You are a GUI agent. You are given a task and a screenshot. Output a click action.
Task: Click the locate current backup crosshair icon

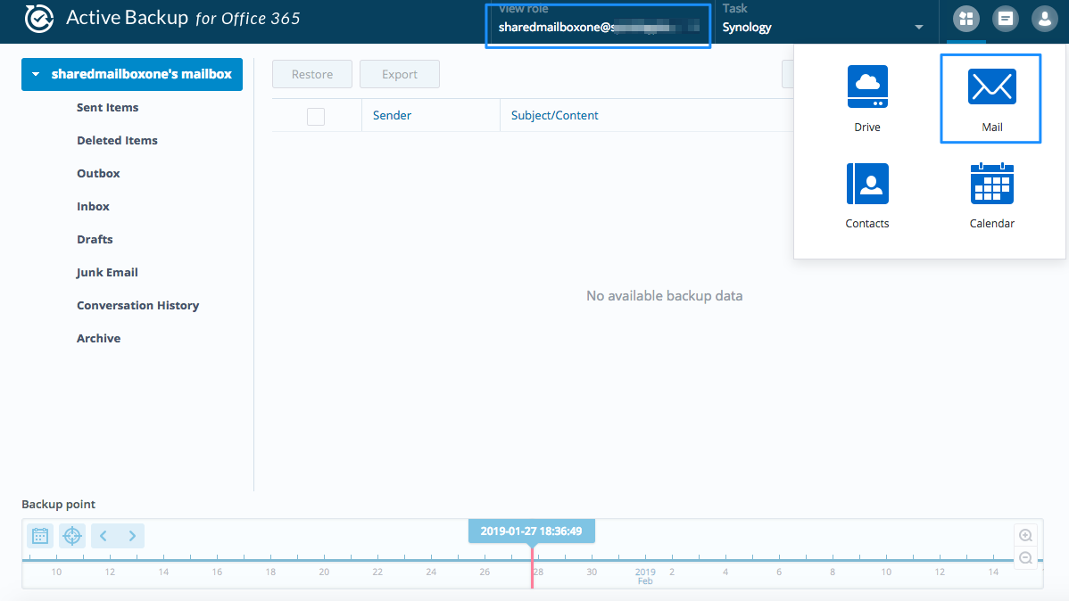click(72, 536)
